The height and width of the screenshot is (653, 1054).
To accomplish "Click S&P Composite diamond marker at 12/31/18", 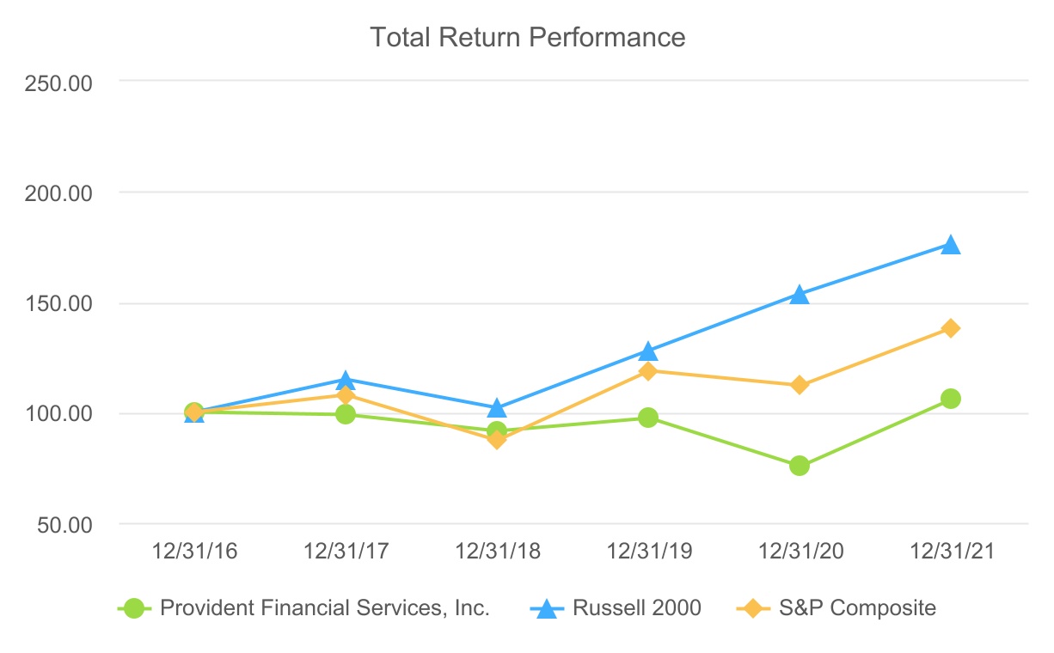I will [x=496, y=440].
